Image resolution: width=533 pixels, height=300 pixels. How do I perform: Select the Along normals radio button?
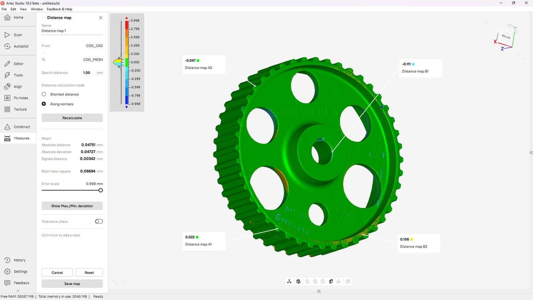43,104
